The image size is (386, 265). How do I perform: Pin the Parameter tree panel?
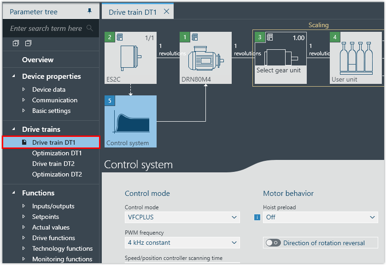pos(89,11)
